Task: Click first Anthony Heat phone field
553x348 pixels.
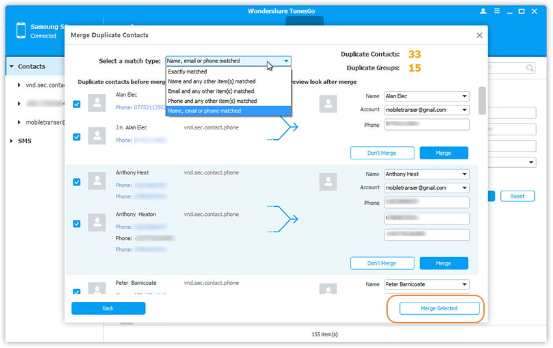Action: 427,202
